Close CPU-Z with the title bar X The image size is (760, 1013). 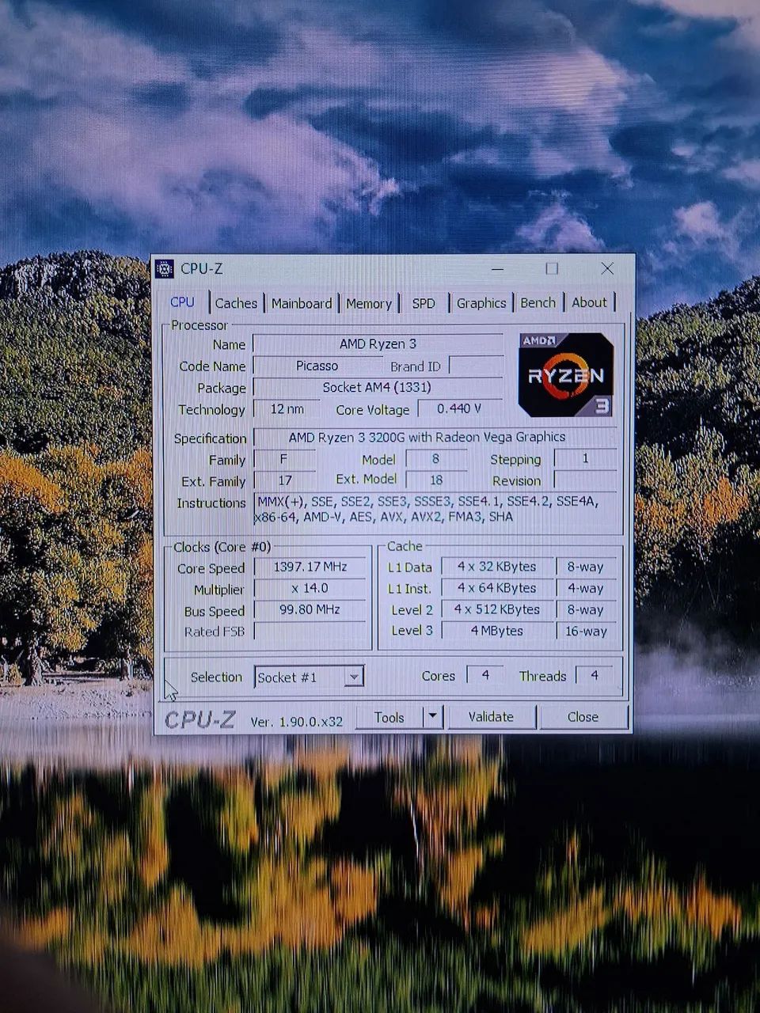pos(607,269)
